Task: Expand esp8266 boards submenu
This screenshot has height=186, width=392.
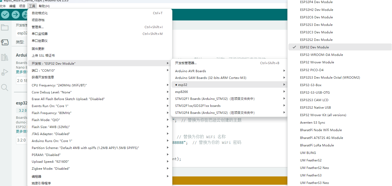Action: [x=229, y=92]
